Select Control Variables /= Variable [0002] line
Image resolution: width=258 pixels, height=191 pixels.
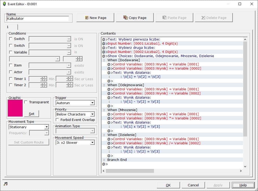[x=172, y=143]
